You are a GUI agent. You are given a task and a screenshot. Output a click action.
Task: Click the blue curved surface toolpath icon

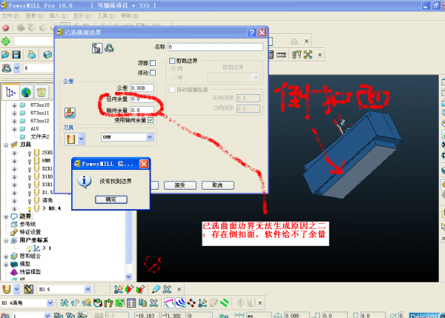pos(180,303)
